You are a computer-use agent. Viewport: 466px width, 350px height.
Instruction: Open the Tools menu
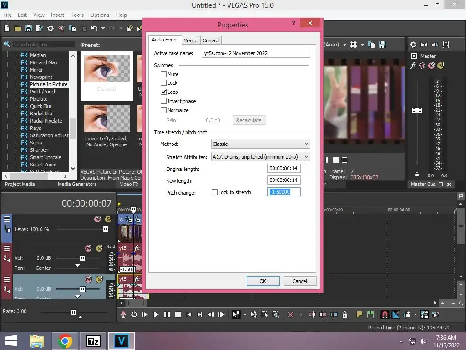(77, 15)
